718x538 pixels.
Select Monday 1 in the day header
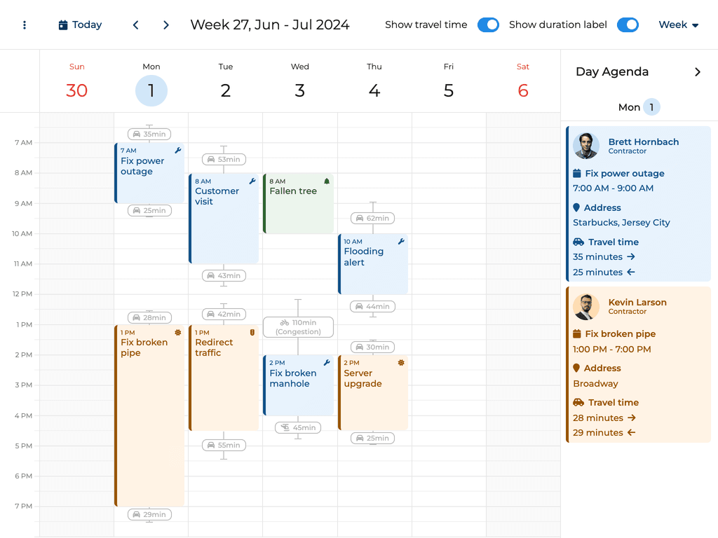tap(151, 91)
